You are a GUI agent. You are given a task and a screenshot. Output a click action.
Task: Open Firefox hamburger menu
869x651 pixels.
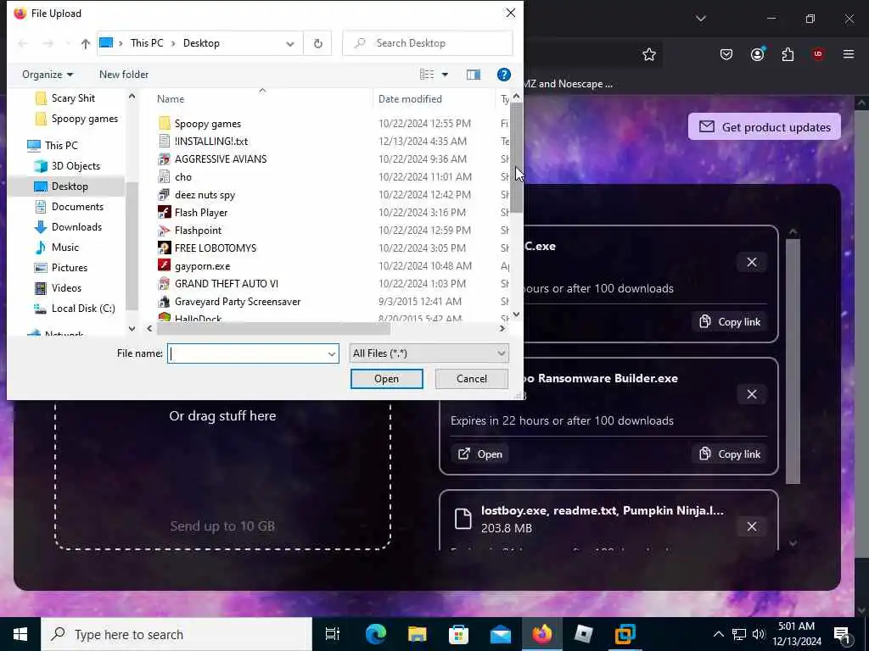tap(849, 54)
